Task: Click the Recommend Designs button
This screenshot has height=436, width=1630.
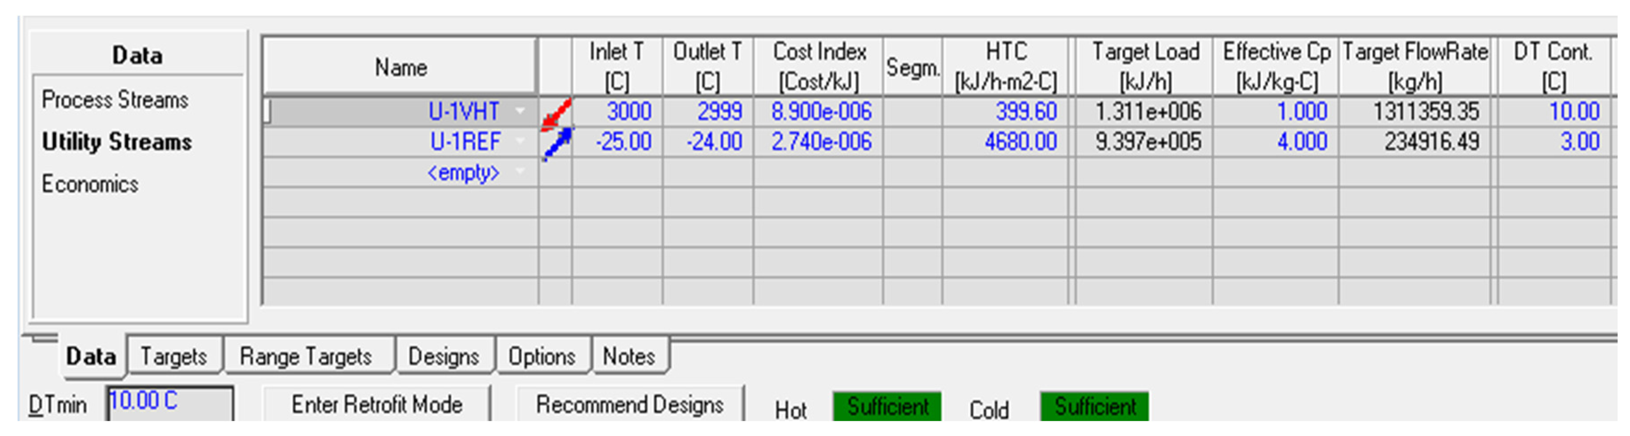Action: coord(630,404)
